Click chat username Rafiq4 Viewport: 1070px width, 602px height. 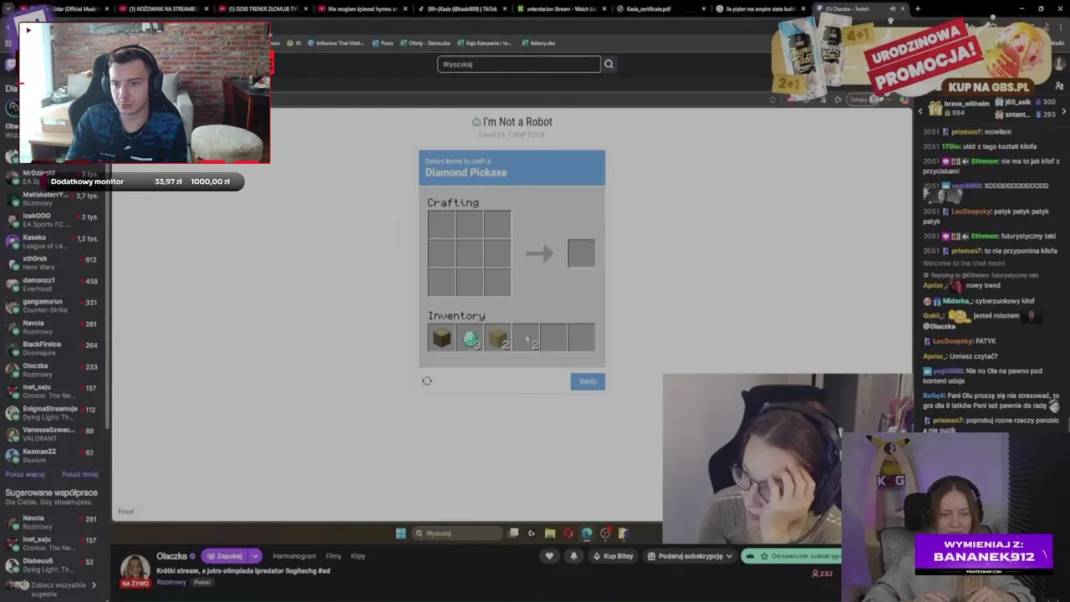(x=933, y=395)
